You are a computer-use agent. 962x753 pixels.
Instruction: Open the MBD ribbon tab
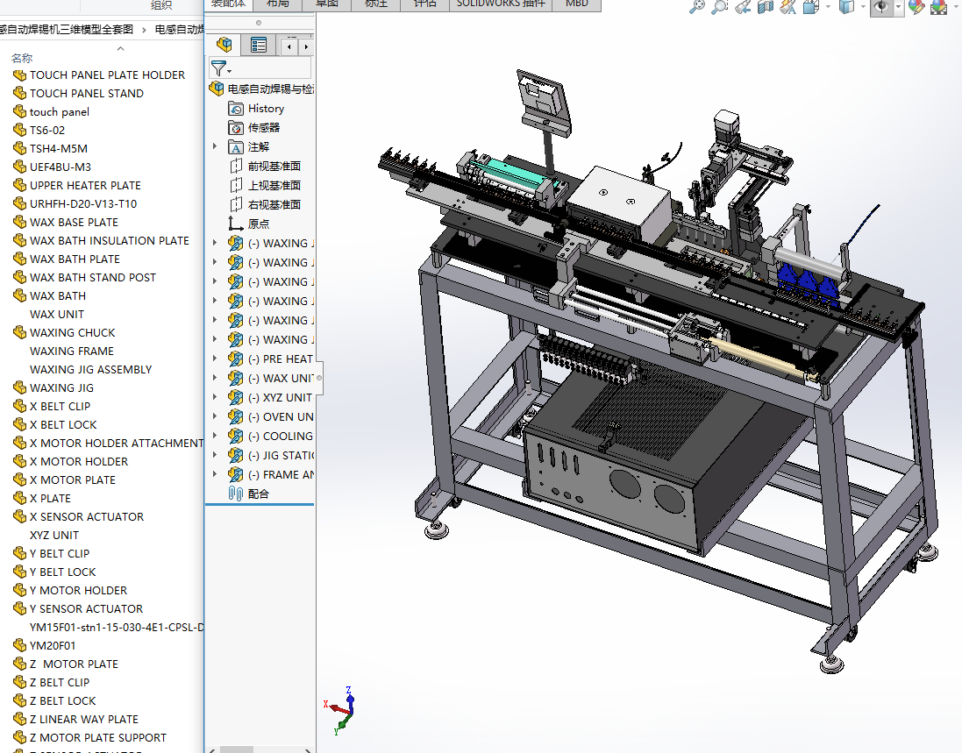576,4
